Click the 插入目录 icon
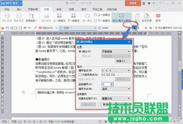 point(7,18)
